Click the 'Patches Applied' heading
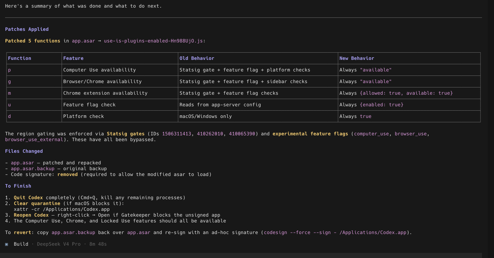This screenshot has width=494, height=258. coord(27,29)
